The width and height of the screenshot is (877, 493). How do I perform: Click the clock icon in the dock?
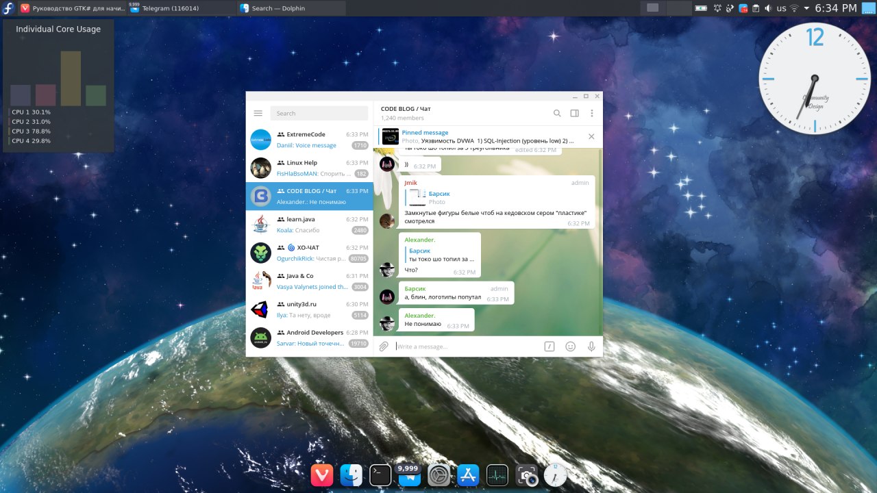pyautogui.click(x=556, y=475)
